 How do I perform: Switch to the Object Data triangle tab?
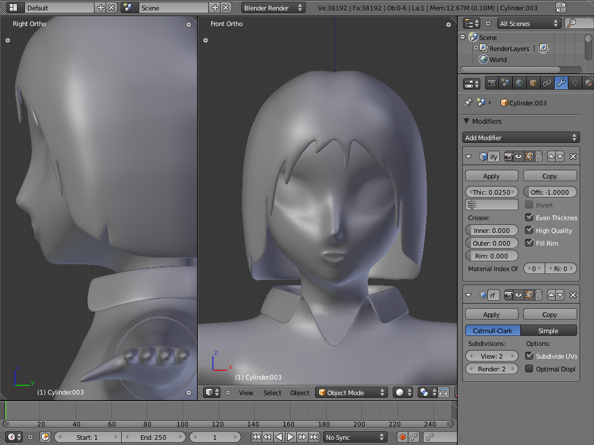(575, 83)
